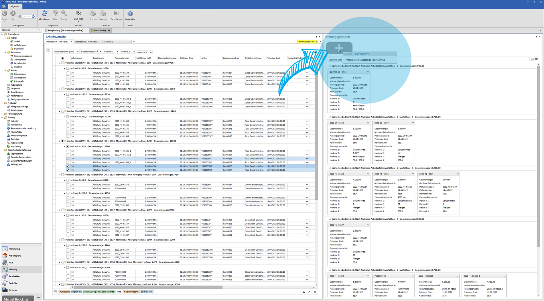The width and height of the screenshot is (544, 301).
Task: Click the Suchen search icon
Action: tap(64, 13)
